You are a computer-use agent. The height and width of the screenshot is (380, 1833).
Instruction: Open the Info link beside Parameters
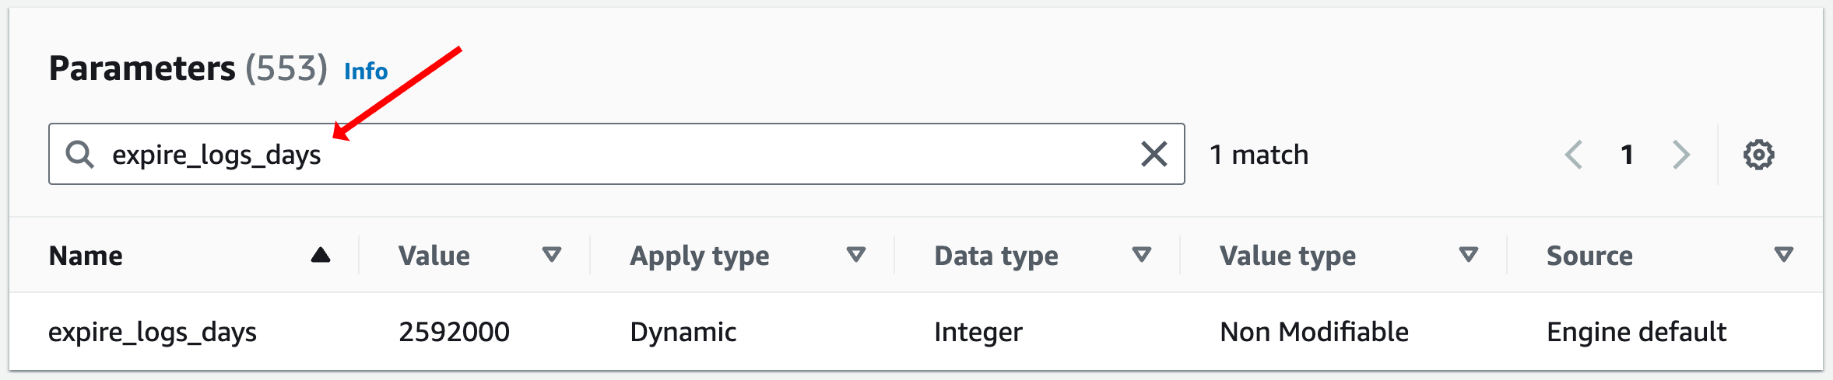pyautogui.click(x=366, y=71)
